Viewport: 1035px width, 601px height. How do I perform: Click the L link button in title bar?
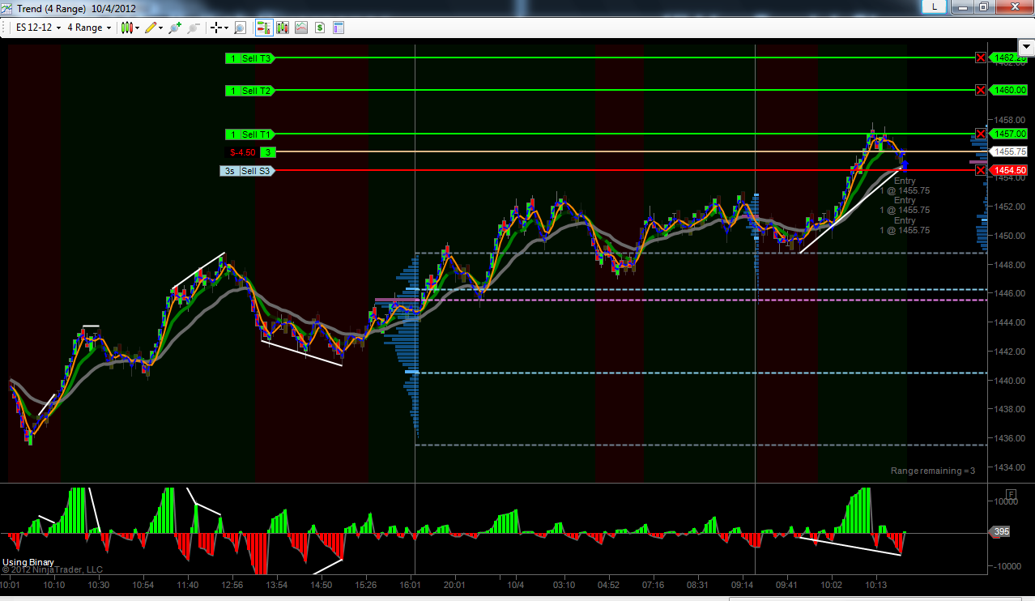click(x=935, y=6)
